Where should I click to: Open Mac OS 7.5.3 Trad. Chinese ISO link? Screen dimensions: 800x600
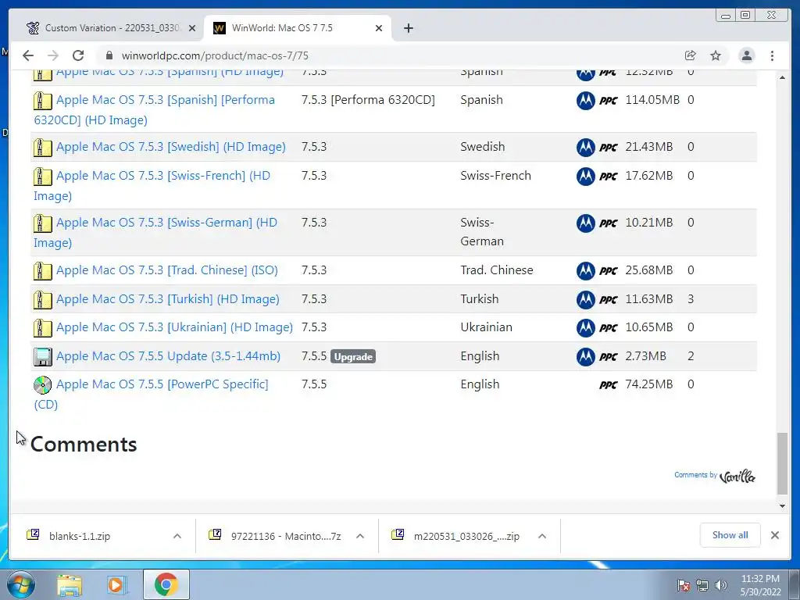click(x=167, y=270)
